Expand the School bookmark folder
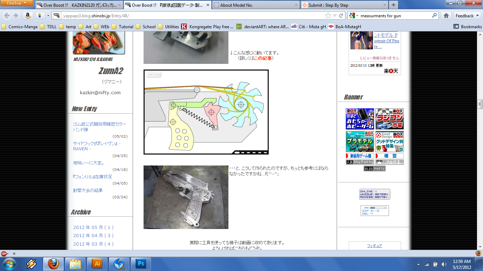483x271 pixels. 146,26
